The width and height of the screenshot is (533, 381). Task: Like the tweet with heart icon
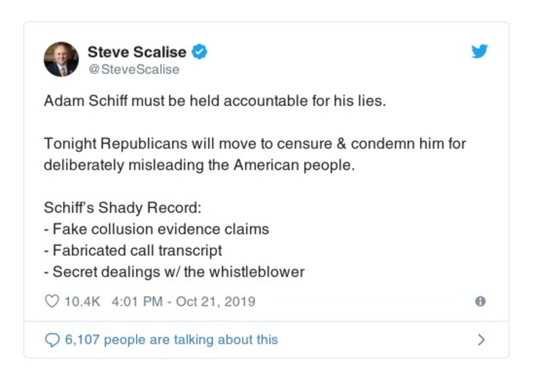(52, 302)
